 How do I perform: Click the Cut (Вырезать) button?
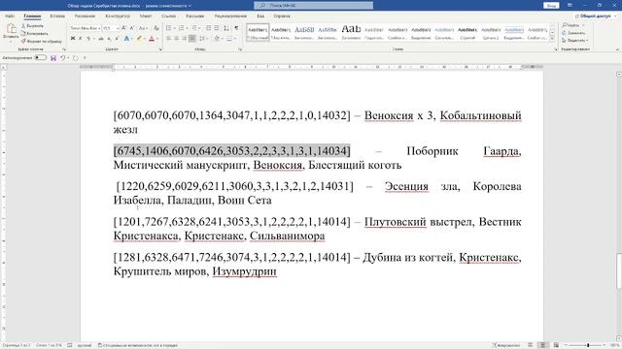coord(32,26)
